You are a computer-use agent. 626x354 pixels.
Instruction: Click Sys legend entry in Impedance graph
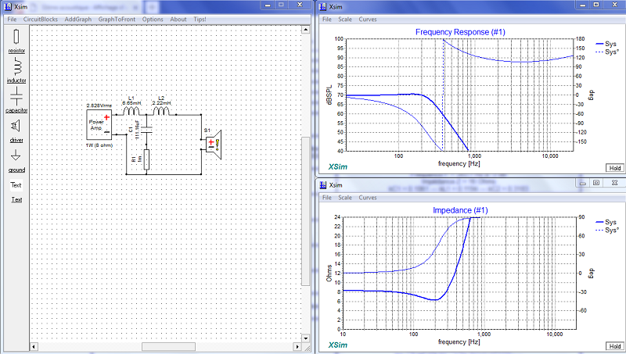point(606,222)
